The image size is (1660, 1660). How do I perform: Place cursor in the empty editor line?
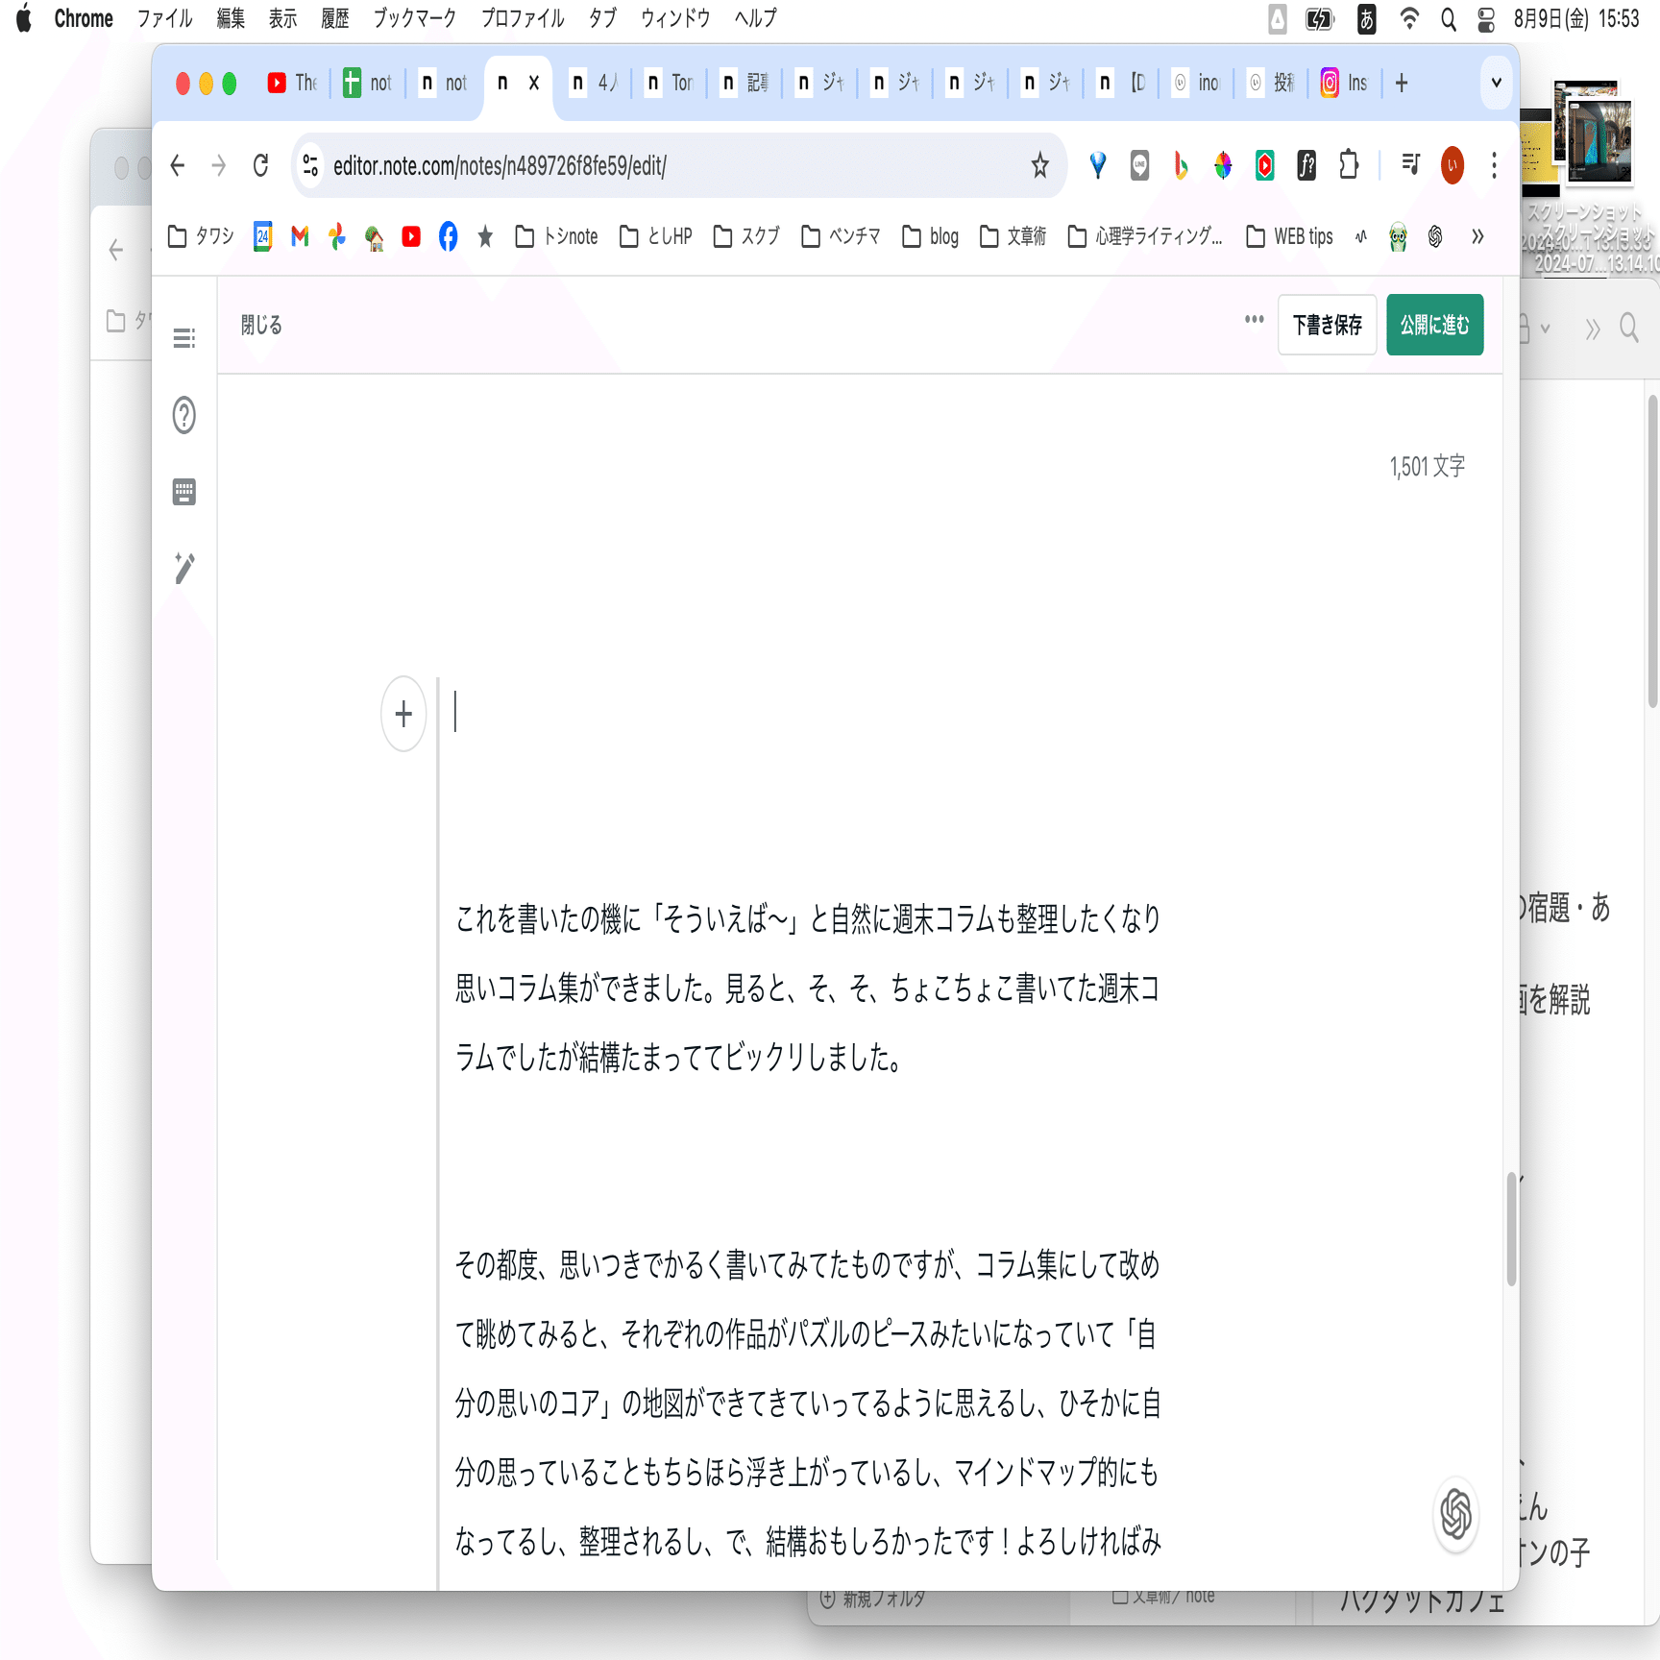point(807,713)
